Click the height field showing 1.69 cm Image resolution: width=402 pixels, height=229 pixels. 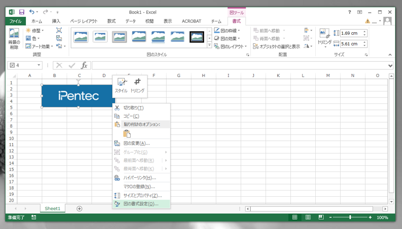(351, 33)
